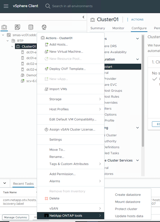The height and width of the screenshot is (222, 160).
Task: Collapse the RTP datacenter tree node
Action: (x=8, y=41)
